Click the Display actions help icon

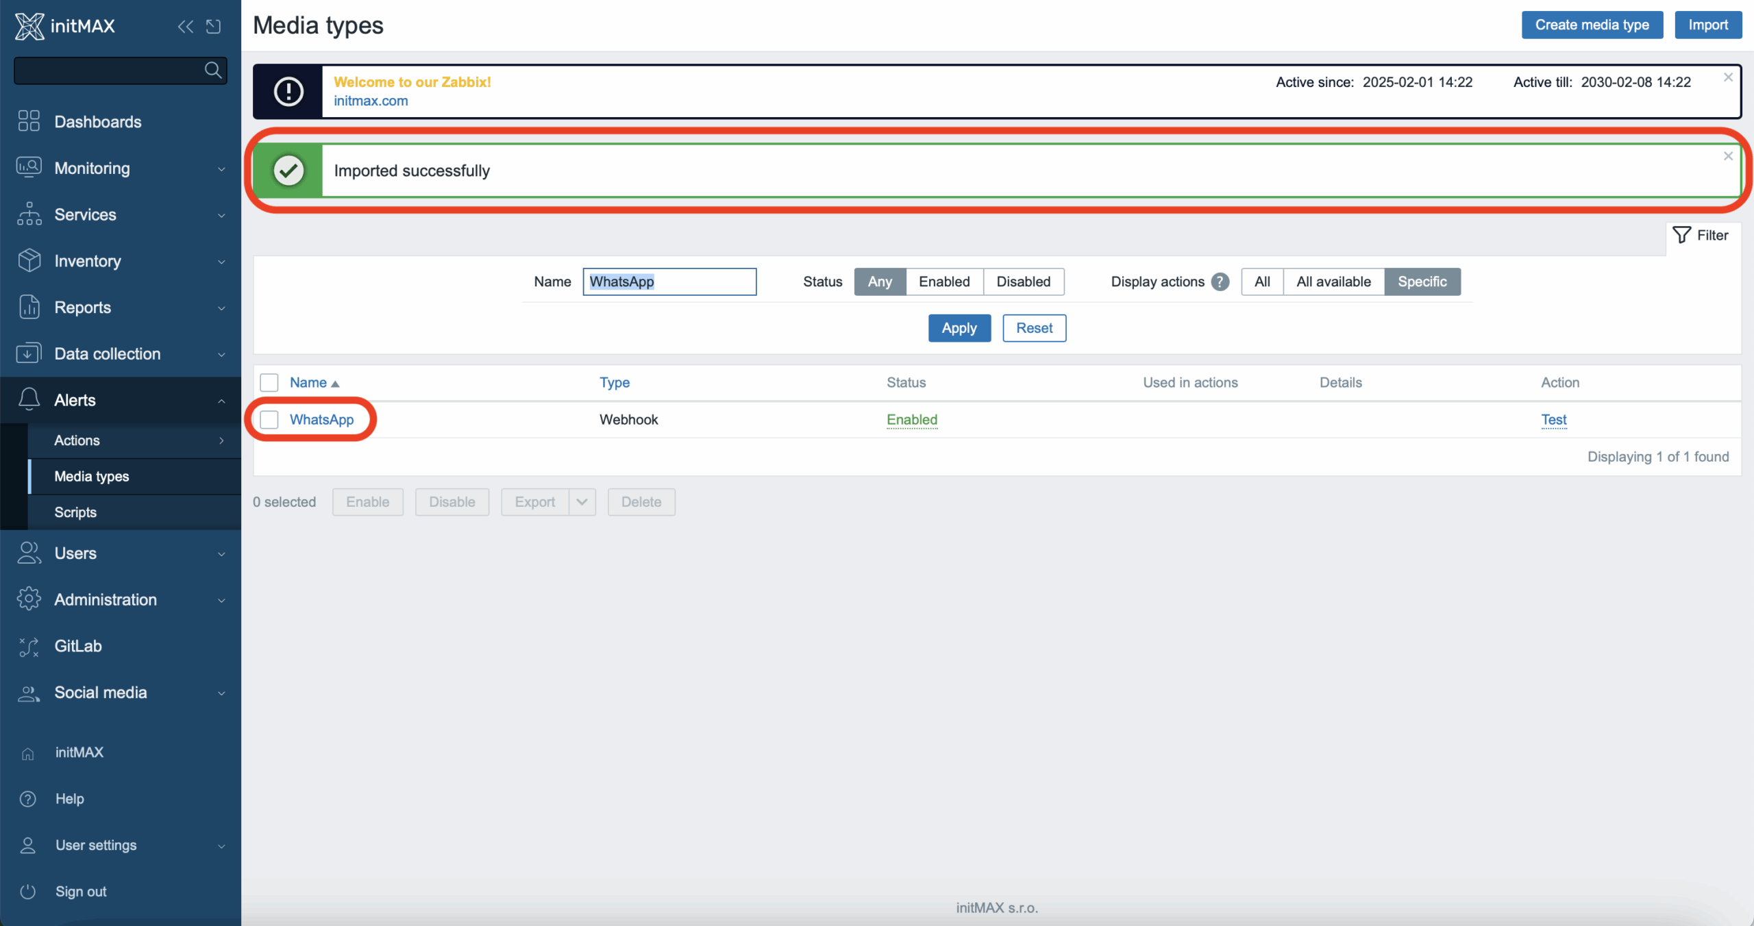click(1220, 281)
